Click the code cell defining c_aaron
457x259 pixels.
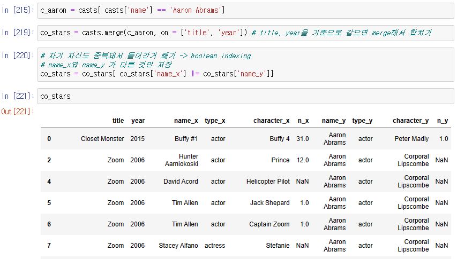click(x=246, y=11)
